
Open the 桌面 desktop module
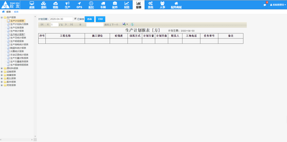32,5
